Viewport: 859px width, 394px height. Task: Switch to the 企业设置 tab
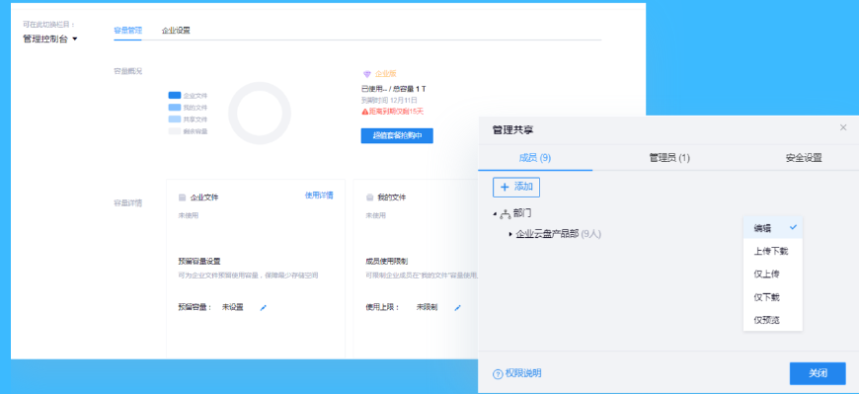(176, 31)
